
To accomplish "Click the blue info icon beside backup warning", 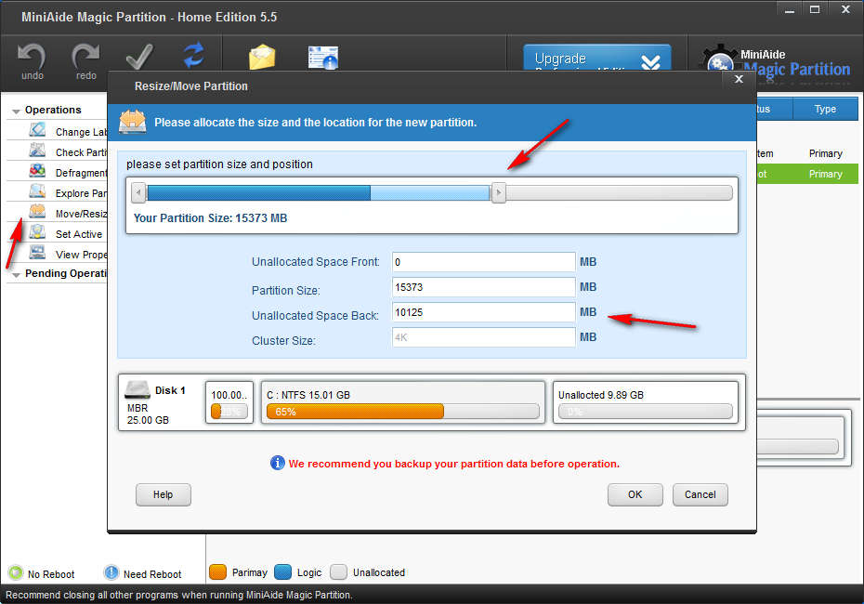I will (277, 463).
